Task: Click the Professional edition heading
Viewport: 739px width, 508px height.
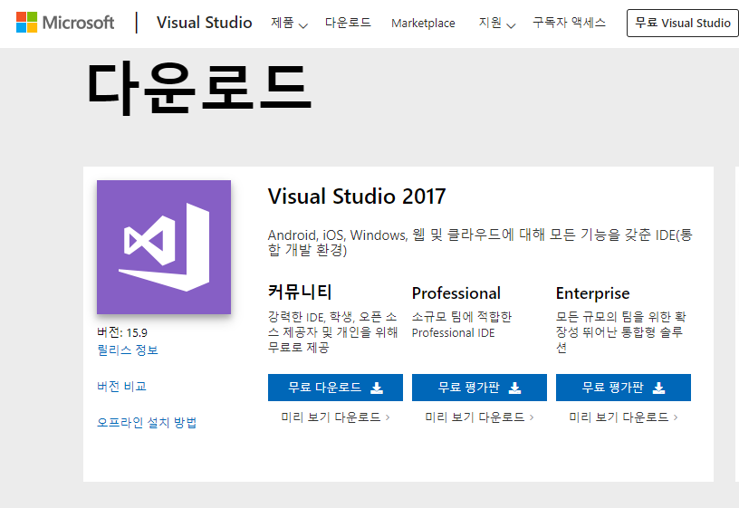Action: point(456,293)
